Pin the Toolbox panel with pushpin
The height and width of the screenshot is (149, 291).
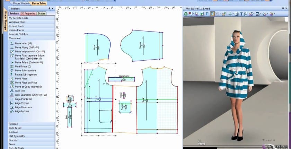tap(49, 8)
